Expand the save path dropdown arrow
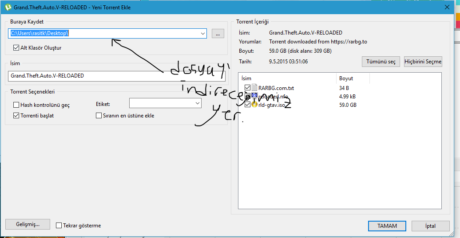Image resolution: width=460 pixels, height=238 pixels. [203, 33]
